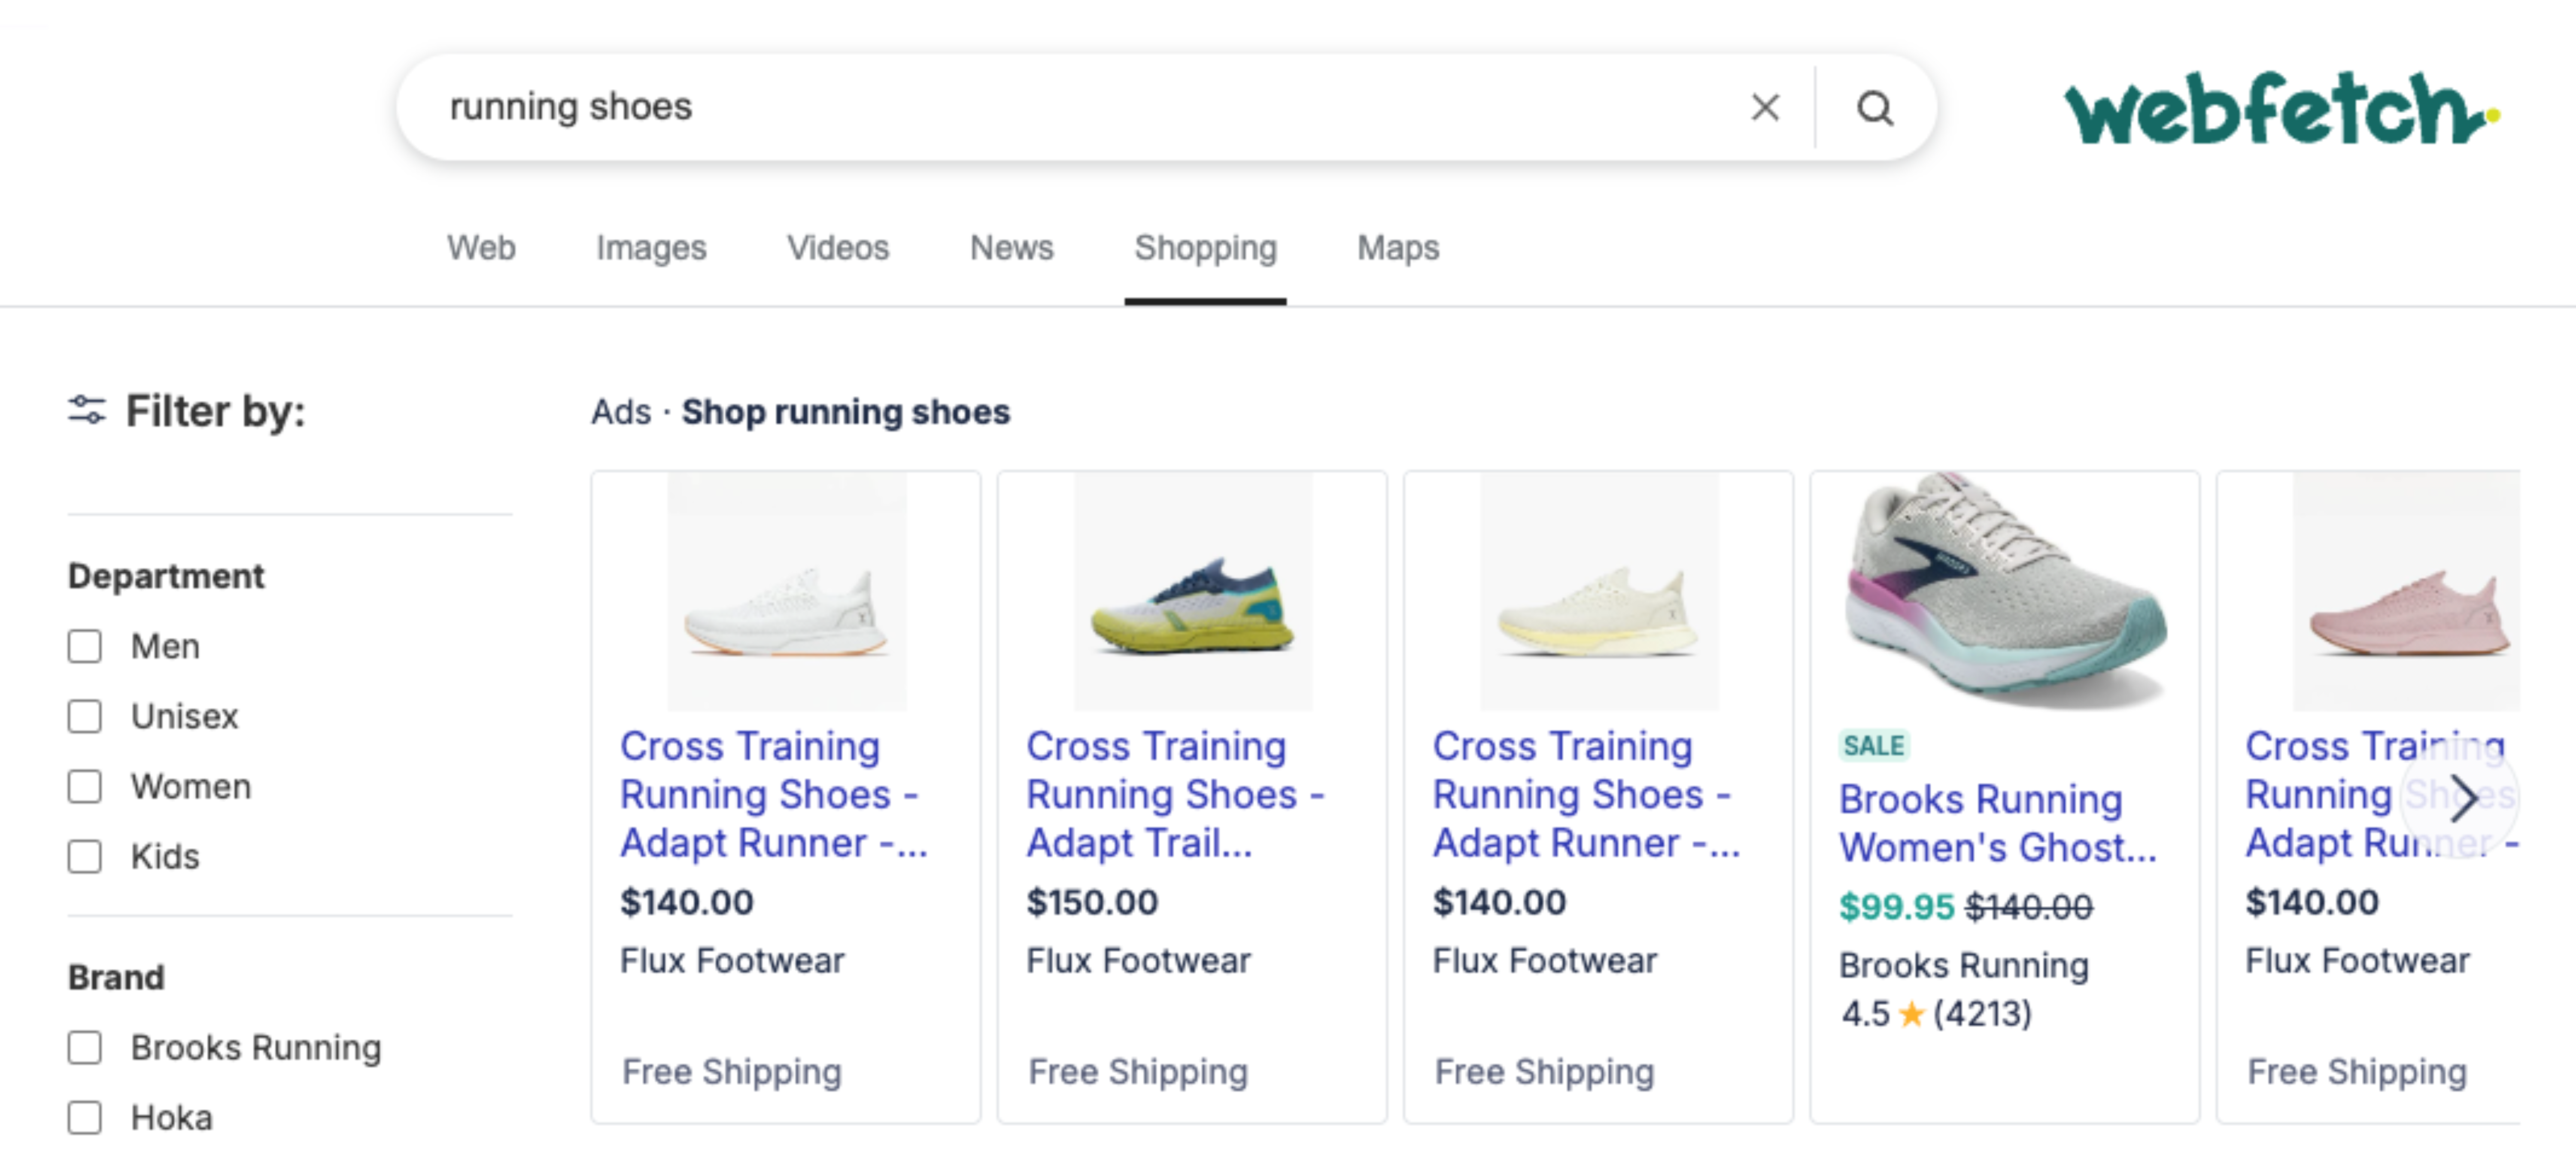The image size is (2576, 1172).
Task: Check the Men department filter
Action: 85,646
